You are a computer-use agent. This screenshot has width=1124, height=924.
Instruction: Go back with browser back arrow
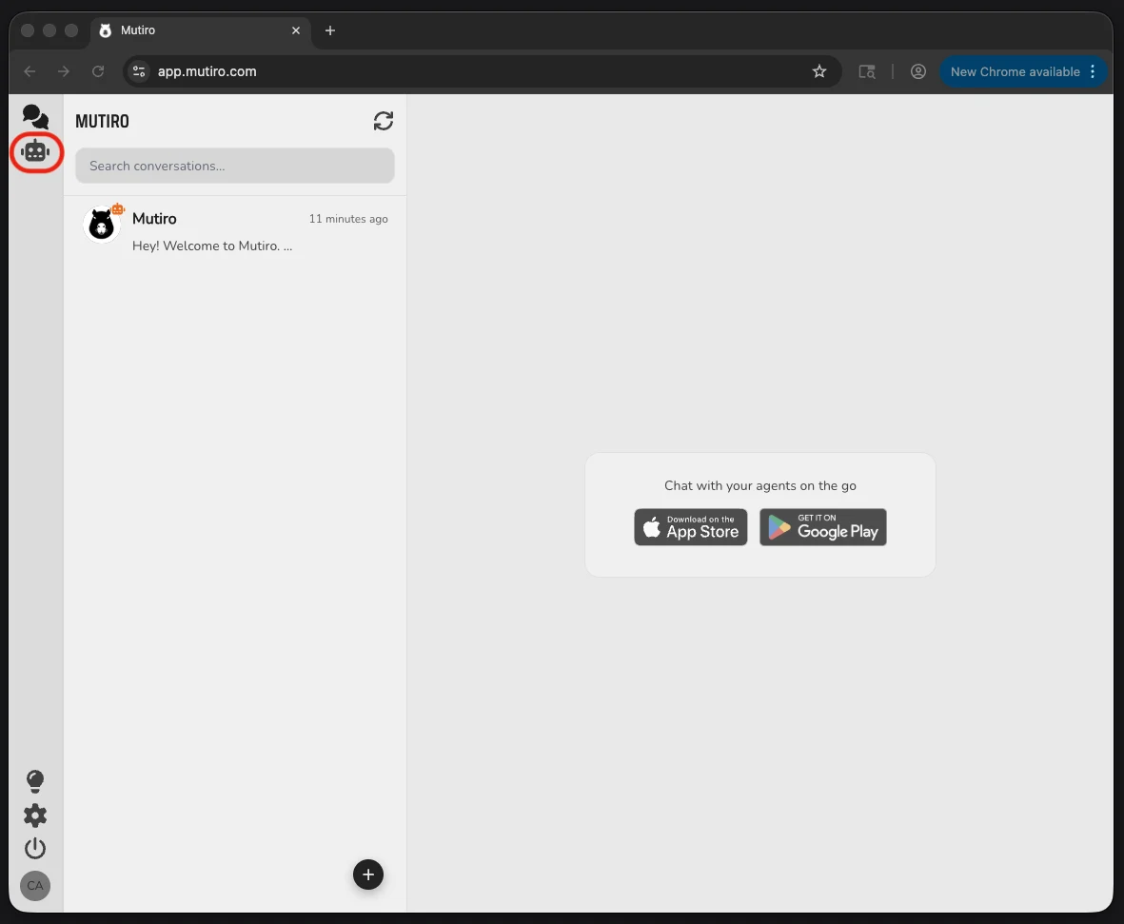[30, 71]
